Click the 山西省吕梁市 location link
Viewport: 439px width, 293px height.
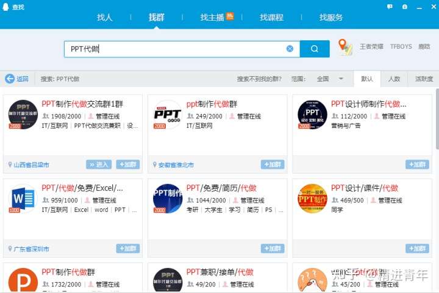point(31,164)
